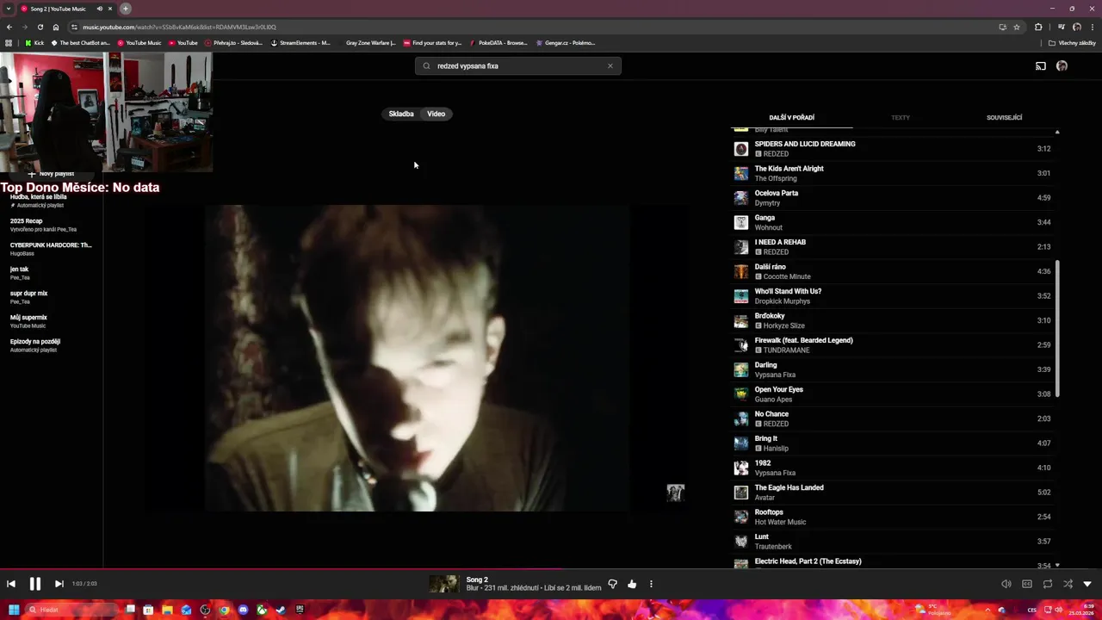Open the account avatar menu
The width and height of the screenshot is (1102, 620).
[1062, 66]
